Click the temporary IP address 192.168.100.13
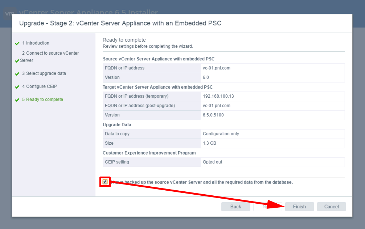Image resolution: width=365 pixels, height=229 pixels. 218,96
